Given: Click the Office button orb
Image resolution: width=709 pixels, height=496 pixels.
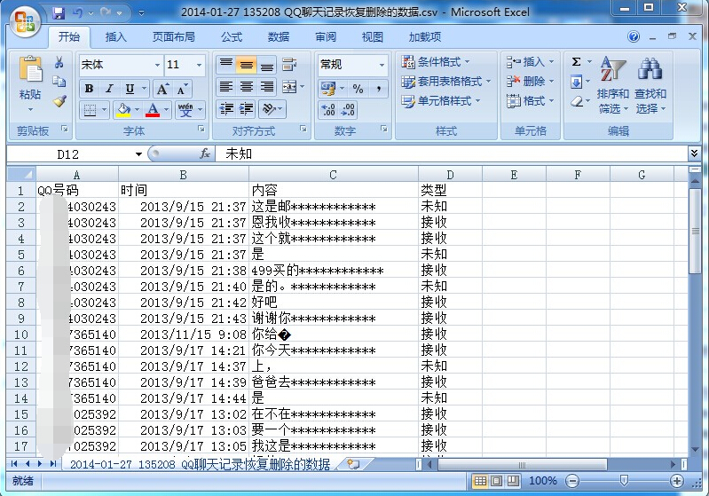Looking at the screenshot, I should tap(25, 21).
